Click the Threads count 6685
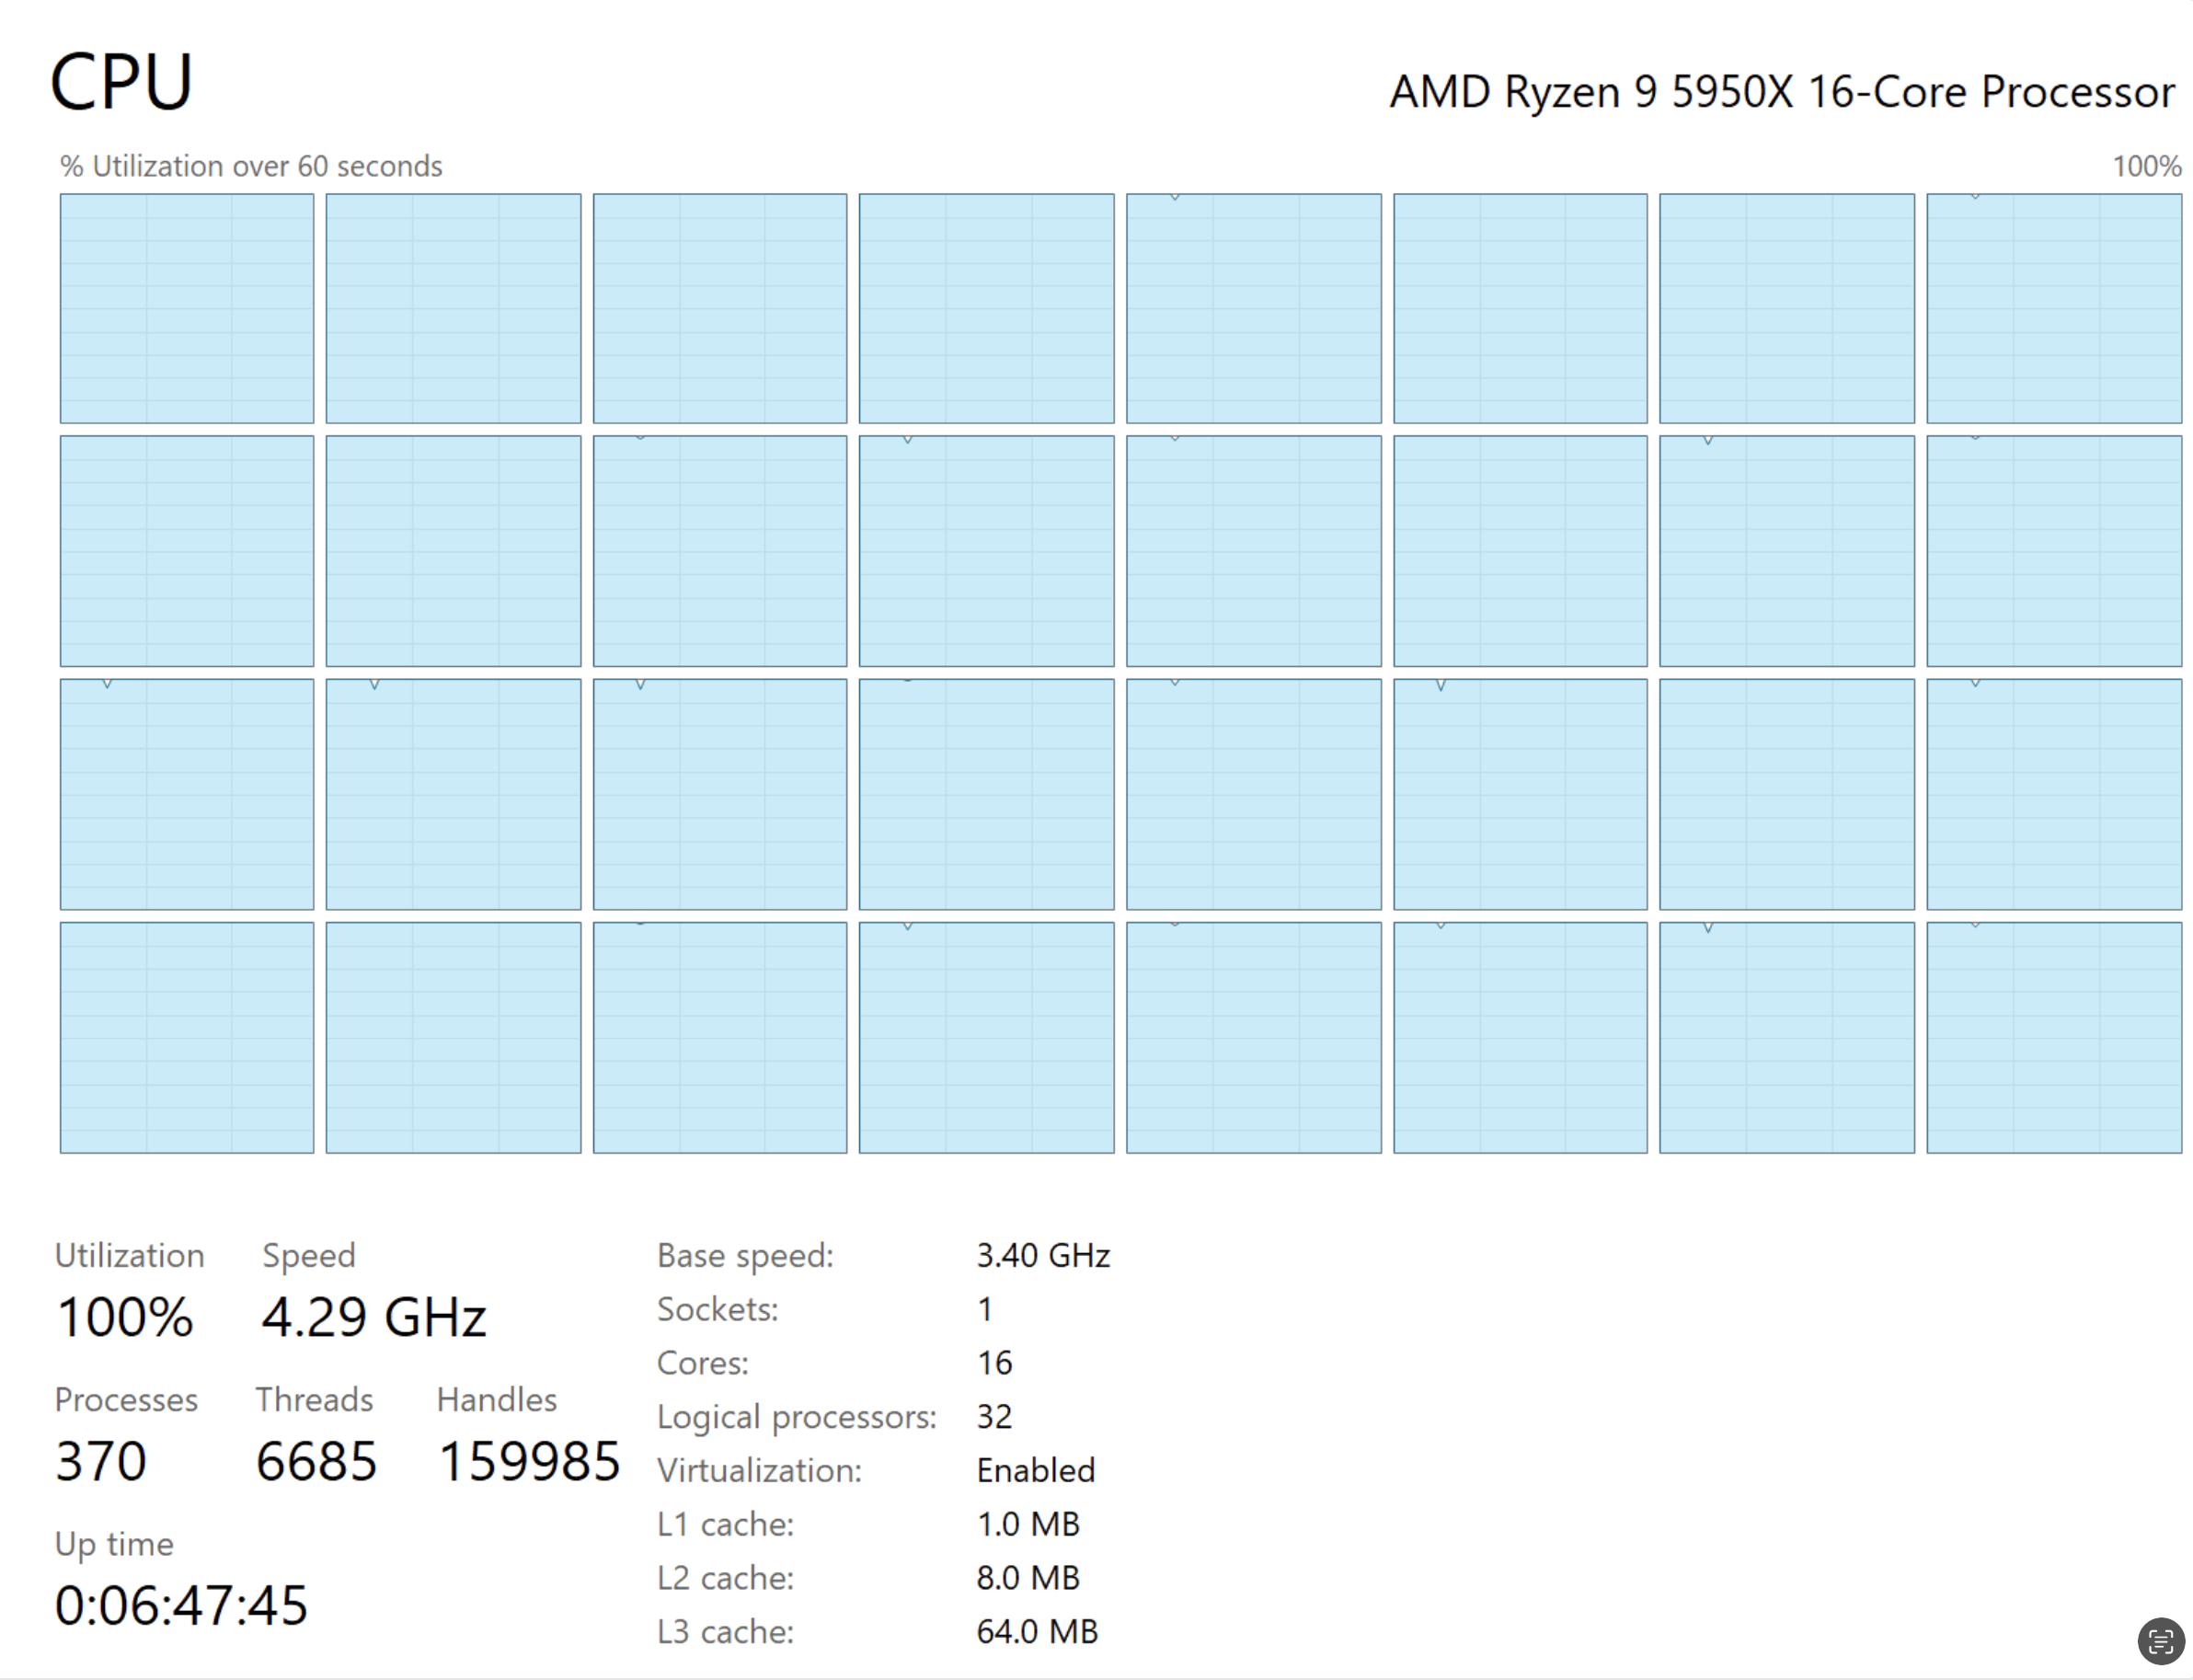Screen dimensions: 2193x1680 coord(316,1461)
